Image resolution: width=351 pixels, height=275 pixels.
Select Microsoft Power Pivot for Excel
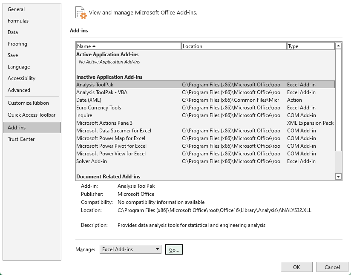[205, 146]
